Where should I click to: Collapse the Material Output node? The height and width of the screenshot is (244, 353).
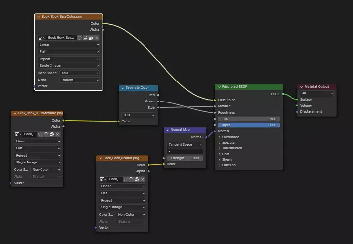pos(301,87)
